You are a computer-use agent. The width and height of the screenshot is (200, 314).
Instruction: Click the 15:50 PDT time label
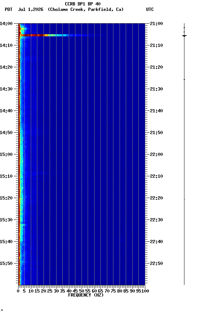click(6, 263)
